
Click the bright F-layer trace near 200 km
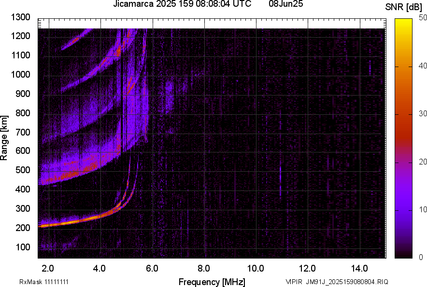click(71, 222)
